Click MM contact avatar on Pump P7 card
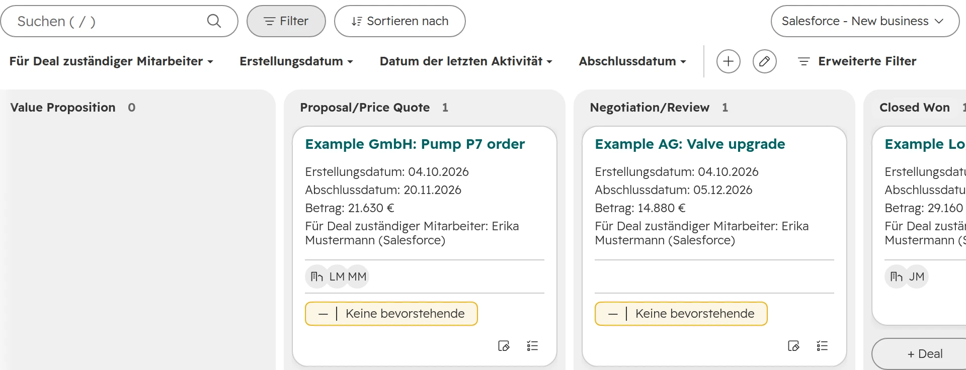This screenshot has height=370, width=966. point(357,276)
